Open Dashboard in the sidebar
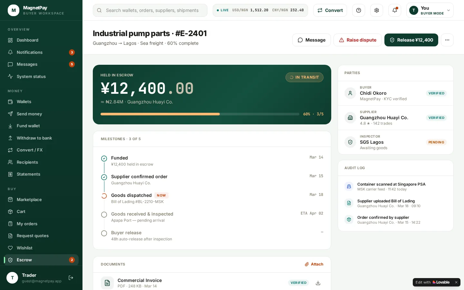The width and height of the screenshot is (464, 290). (x=41, y=40)
